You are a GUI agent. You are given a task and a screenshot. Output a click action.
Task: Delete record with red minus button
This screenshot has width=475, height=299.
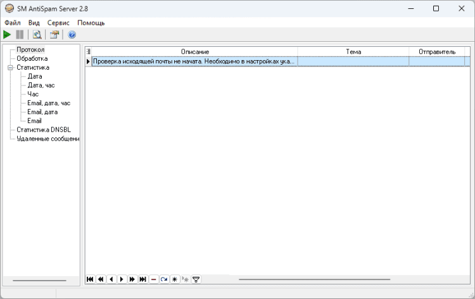point(153,279)
